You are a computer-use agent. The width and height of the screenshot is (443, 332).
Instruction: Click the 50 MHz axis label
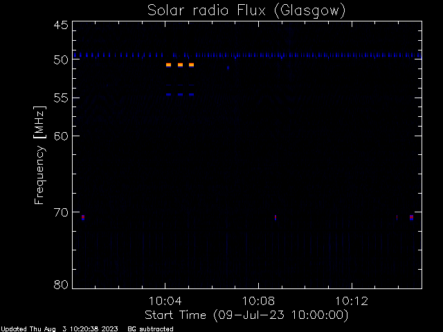point(61,59)
